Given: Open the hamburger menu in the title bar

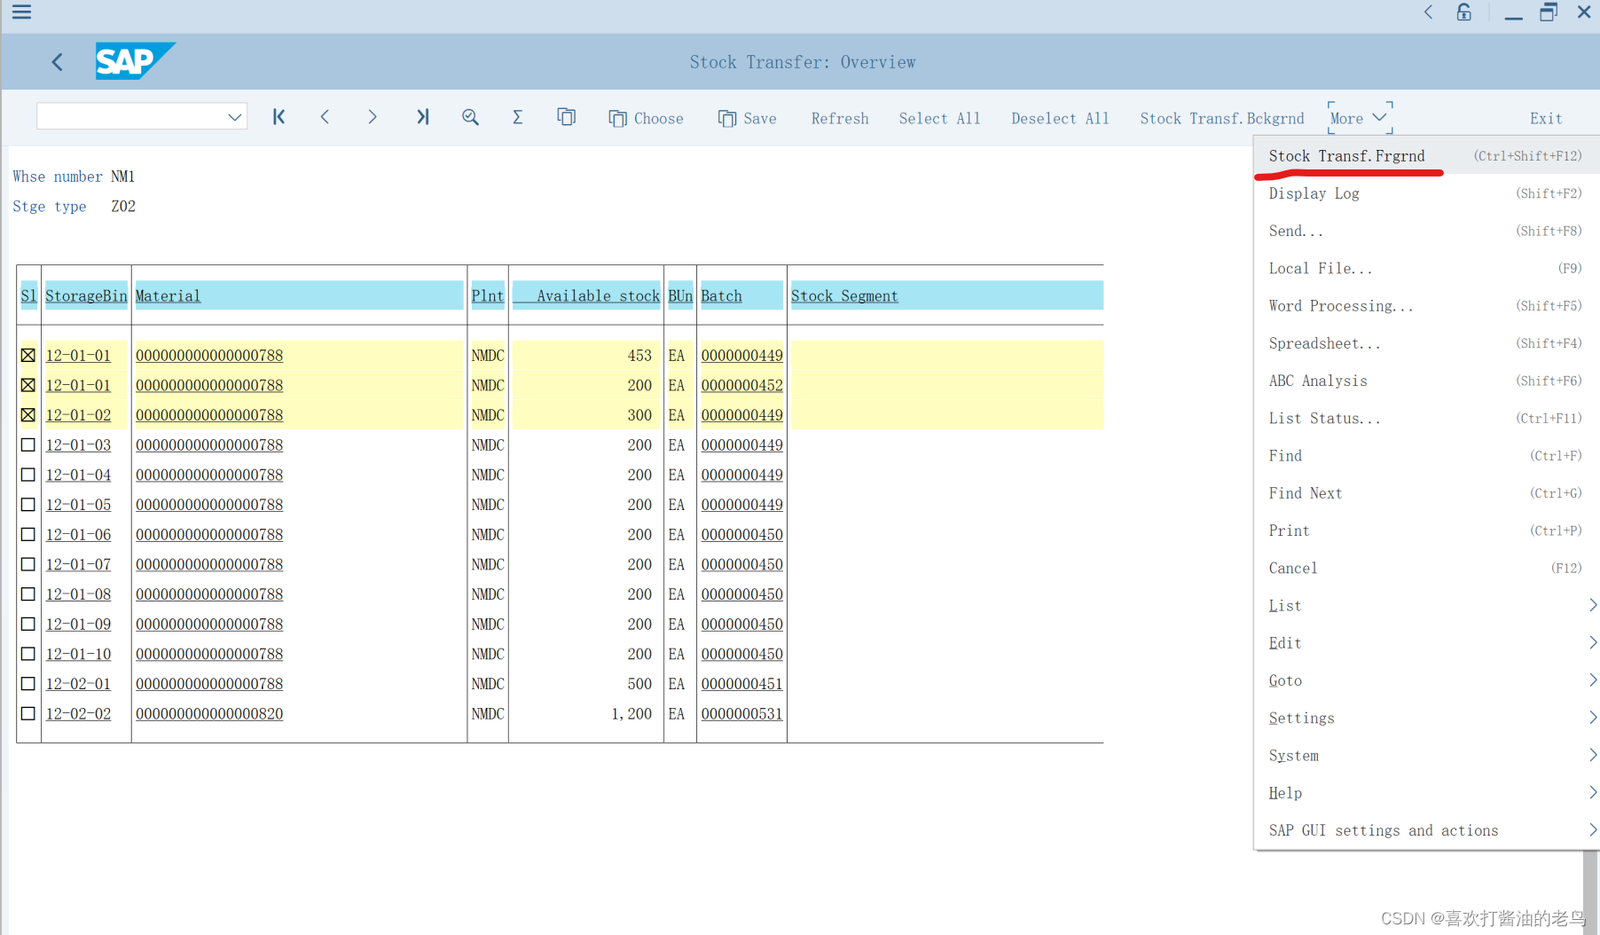Looking at the screenshot, I should click(x=20, y=13).
